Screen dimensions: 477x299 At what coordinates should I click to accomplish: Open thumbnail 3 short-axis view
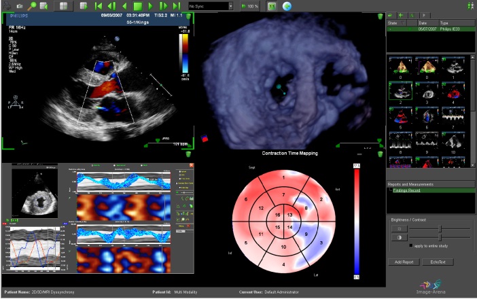coord(427,90)
